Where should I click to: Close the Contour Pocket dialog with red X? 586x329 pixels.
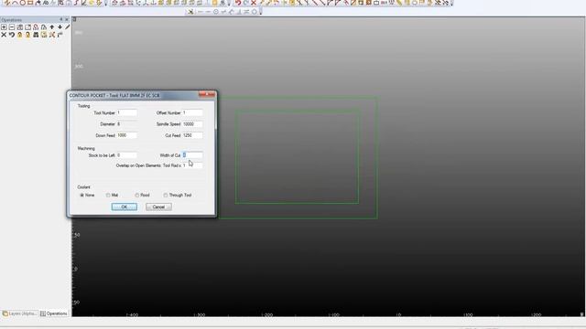point(207,95)
